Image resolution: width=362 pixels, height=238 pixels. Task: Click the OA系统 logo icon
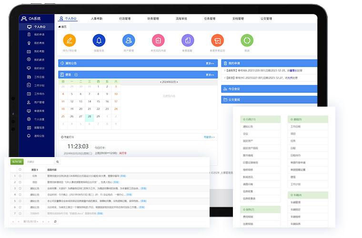(x=24, y=19)
